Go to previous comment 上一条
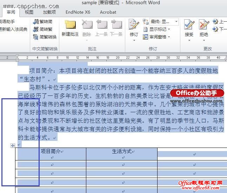Viewport: 227px width, 193px height. coord(102,28)
